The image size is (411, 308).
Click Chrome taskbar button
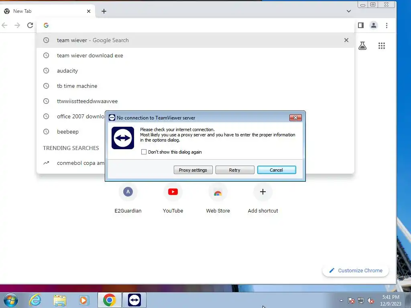[110, 300]
